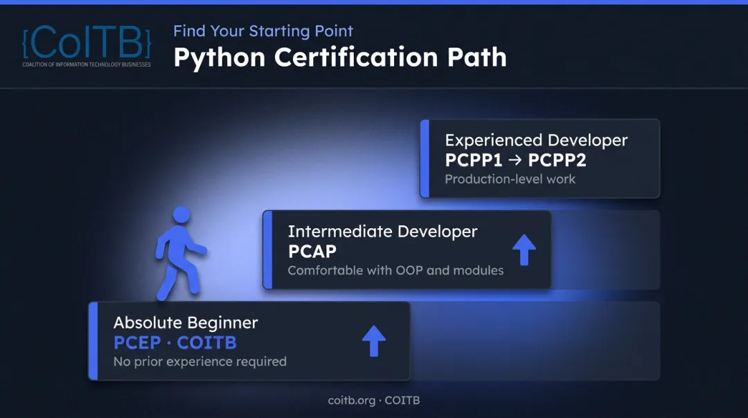Click the up arrow in the PCEP card
The image size is (748, 418).
point(373,341)
